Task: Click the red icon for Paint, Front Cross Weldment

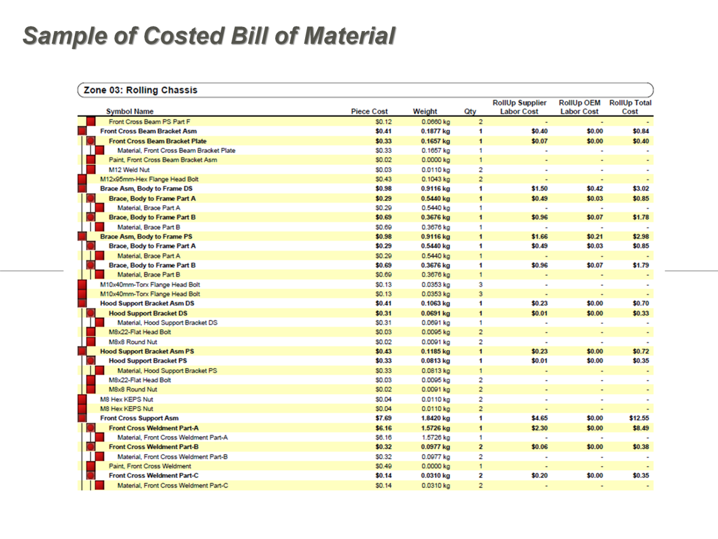Action: pyautogui.click(x=91, y=466)
